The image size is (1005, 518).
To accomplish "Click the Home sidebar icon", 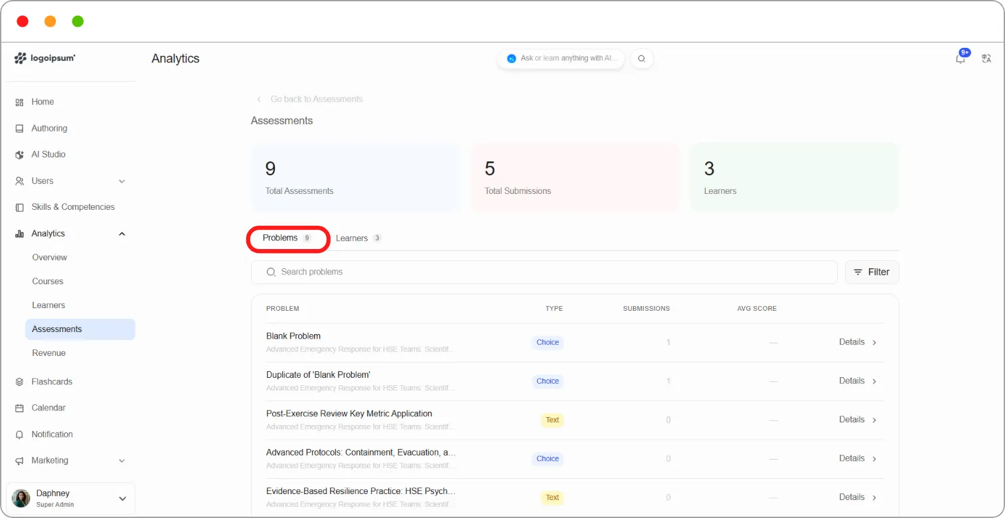I will (x=19, y=102).
